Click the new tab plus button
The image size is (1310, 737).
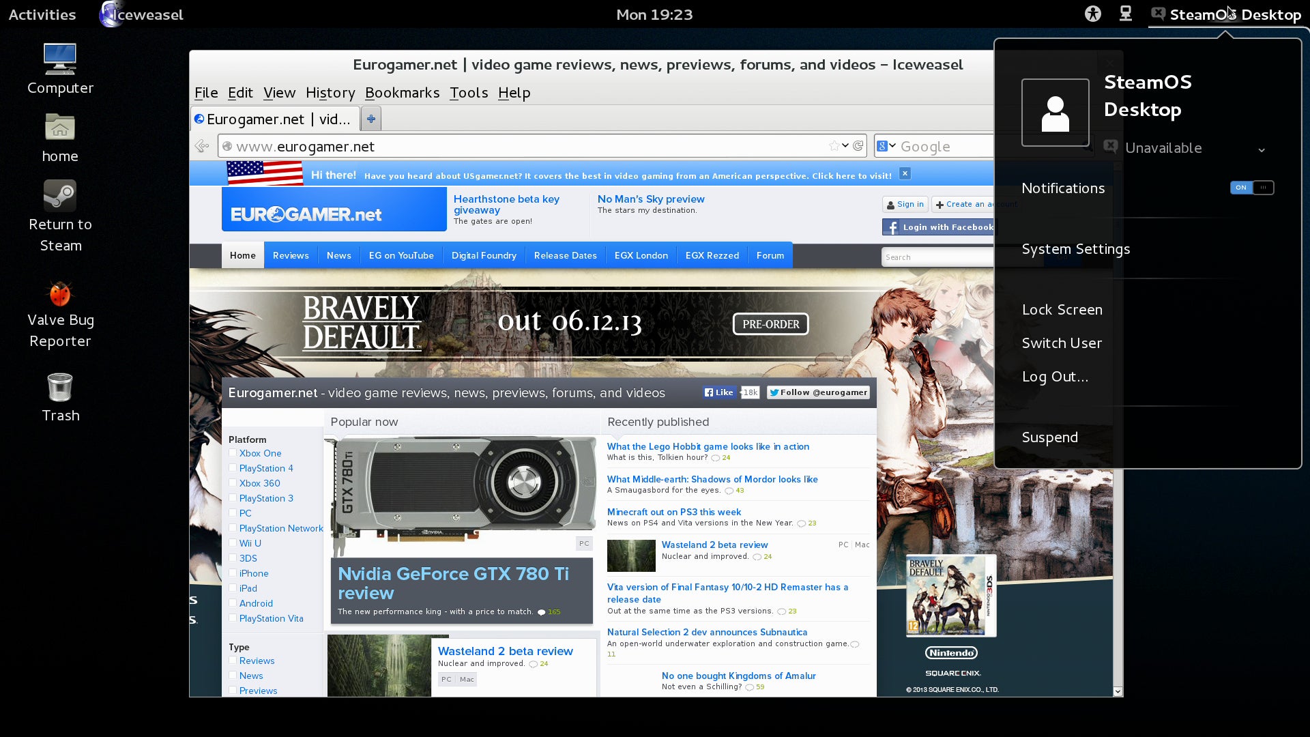tap(370, 119)
